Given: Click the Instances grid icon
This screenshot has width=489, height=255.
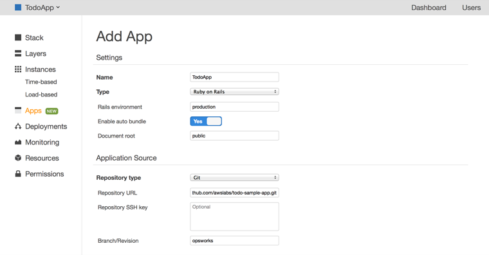Looking at the screenshot, I should click(x=18, y=69).
